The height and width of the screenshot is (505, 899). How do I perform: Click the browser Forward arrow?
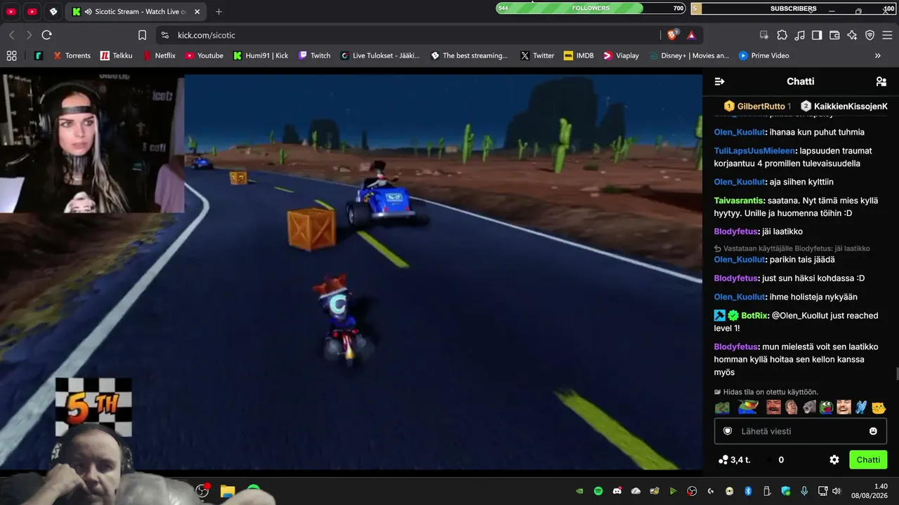(29, 35)
